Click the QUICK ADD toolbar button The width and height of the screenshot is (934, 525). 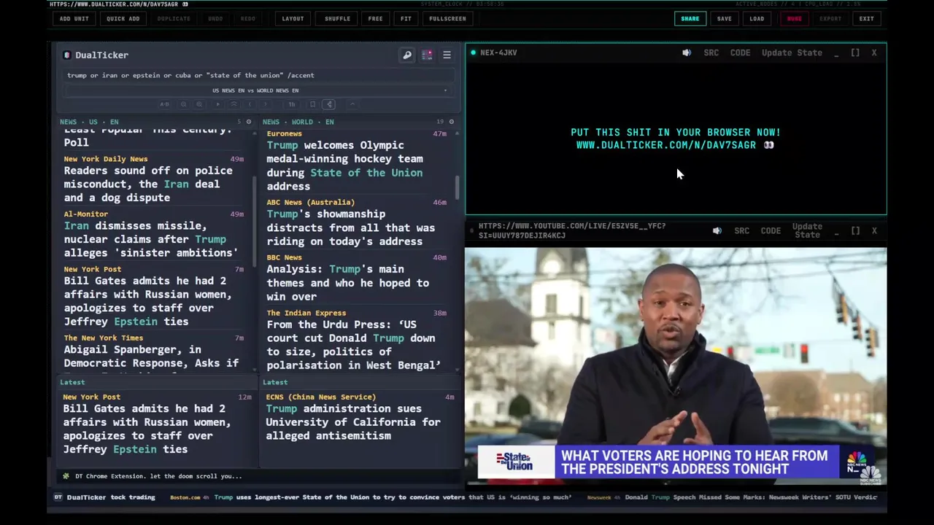coord(123,18)
